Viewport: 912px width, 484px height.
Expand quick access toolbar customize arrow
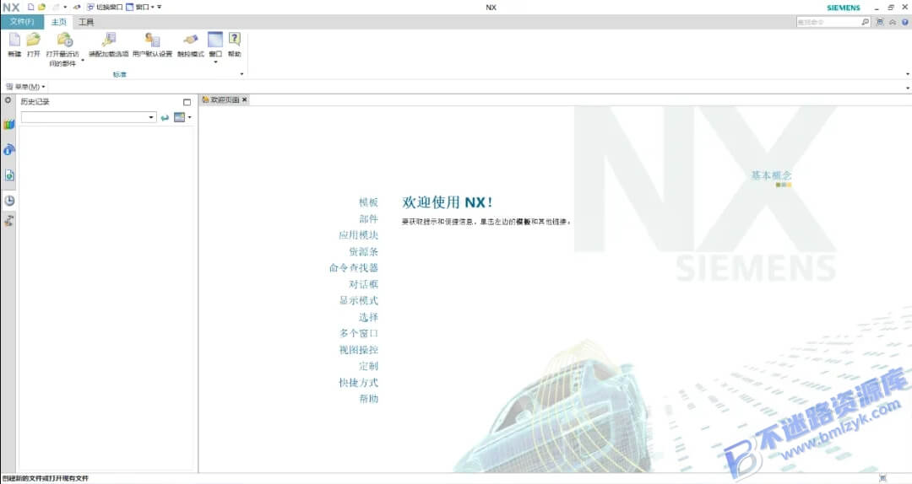(x=160, y=7)
